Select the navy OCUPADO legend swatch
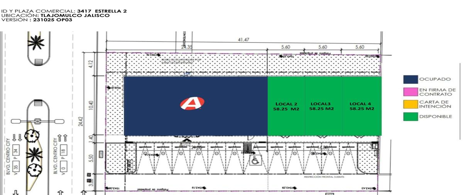463x195 pixels. [x=410, y=79]
